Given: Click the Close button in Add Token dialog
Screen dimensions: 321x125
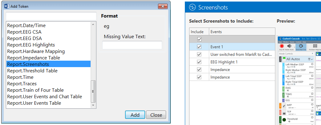Looking at the screenshot, I should pos(156,115).
